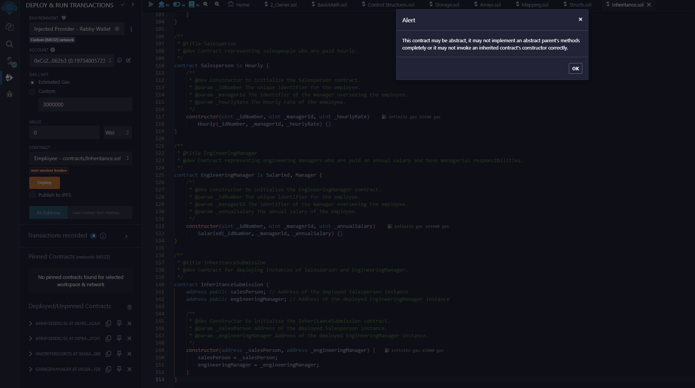This screenshot has height=388, width=695.
Task: Click the At Address button
Action: (48, 212)
